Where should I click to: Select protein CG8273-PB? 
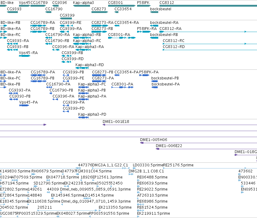click(x=103, y=72)
